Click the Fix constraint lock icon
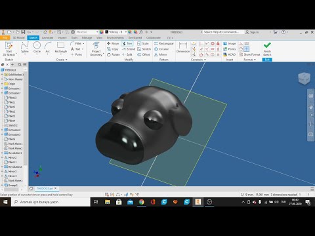The width and height of the screenshot is (315, 236). (218, 43)
